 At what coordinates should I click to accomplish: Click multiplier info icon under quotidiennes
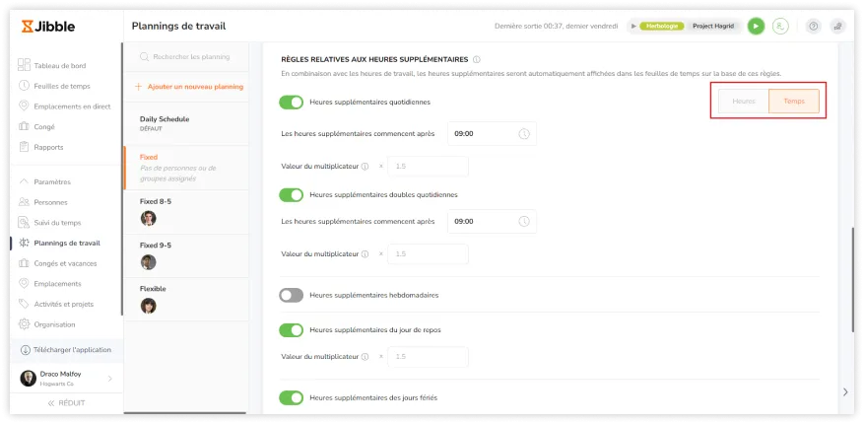point(365,167)
